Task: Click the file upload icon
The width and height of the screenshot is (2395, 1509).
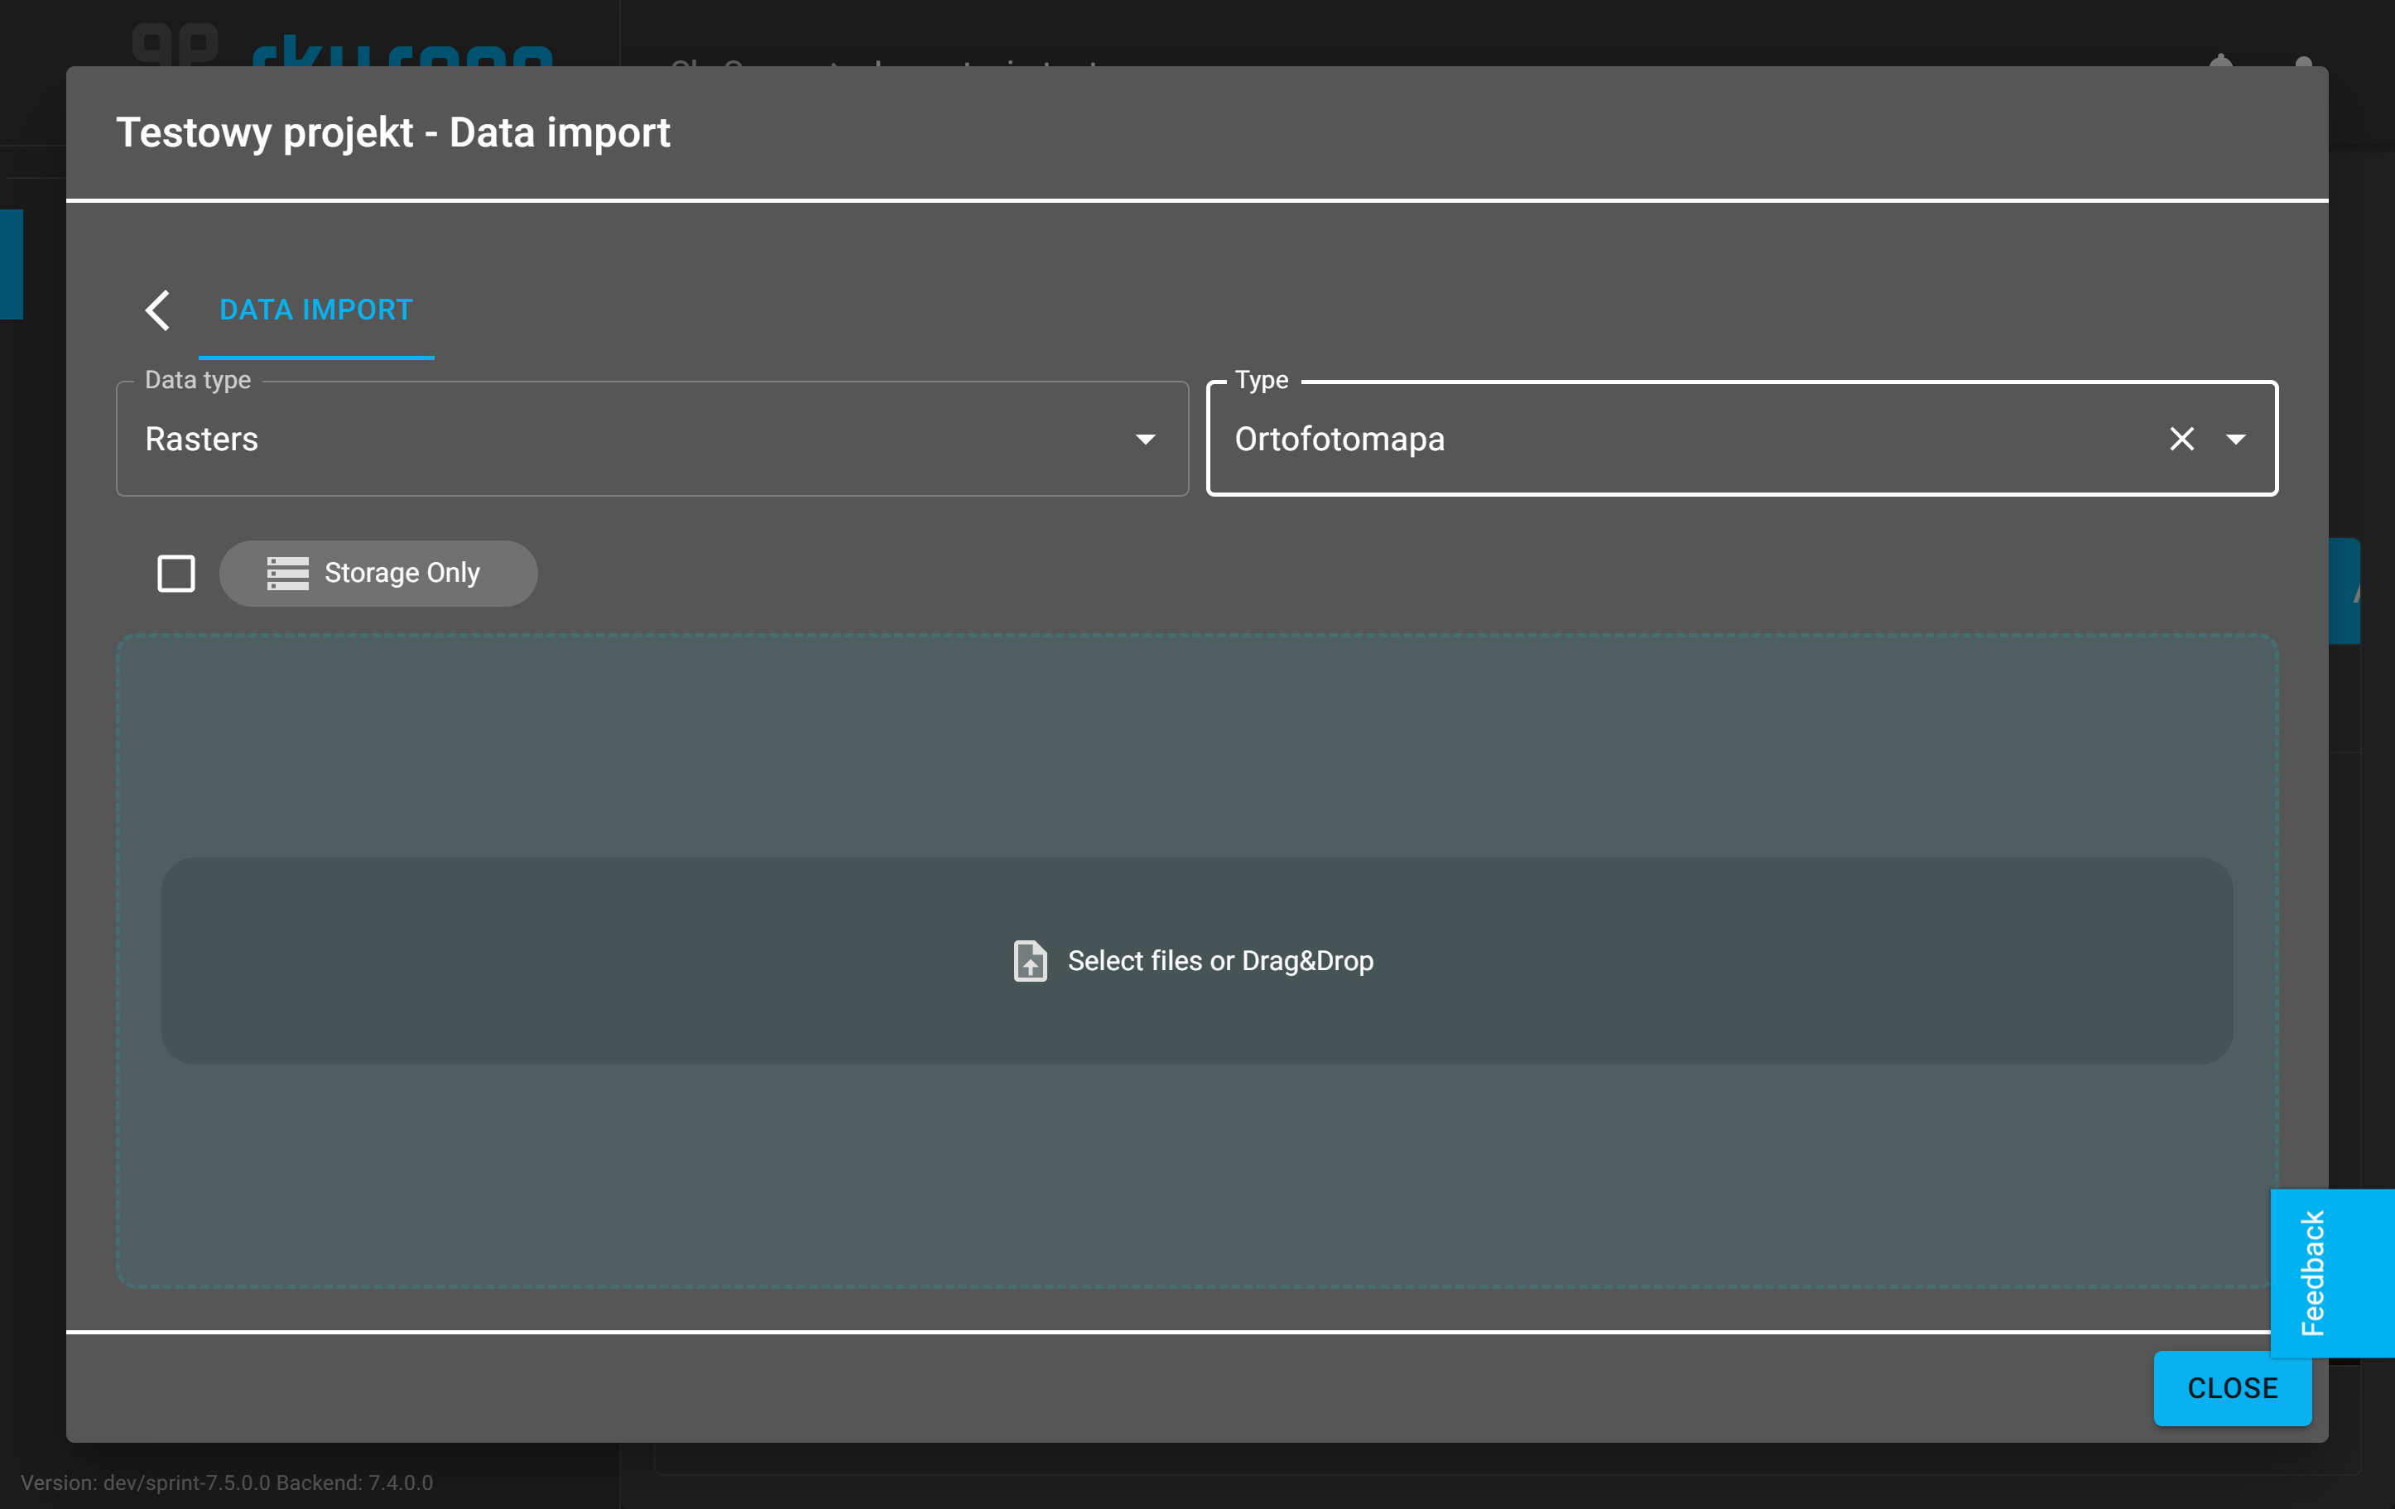Action: point(1031,961)
